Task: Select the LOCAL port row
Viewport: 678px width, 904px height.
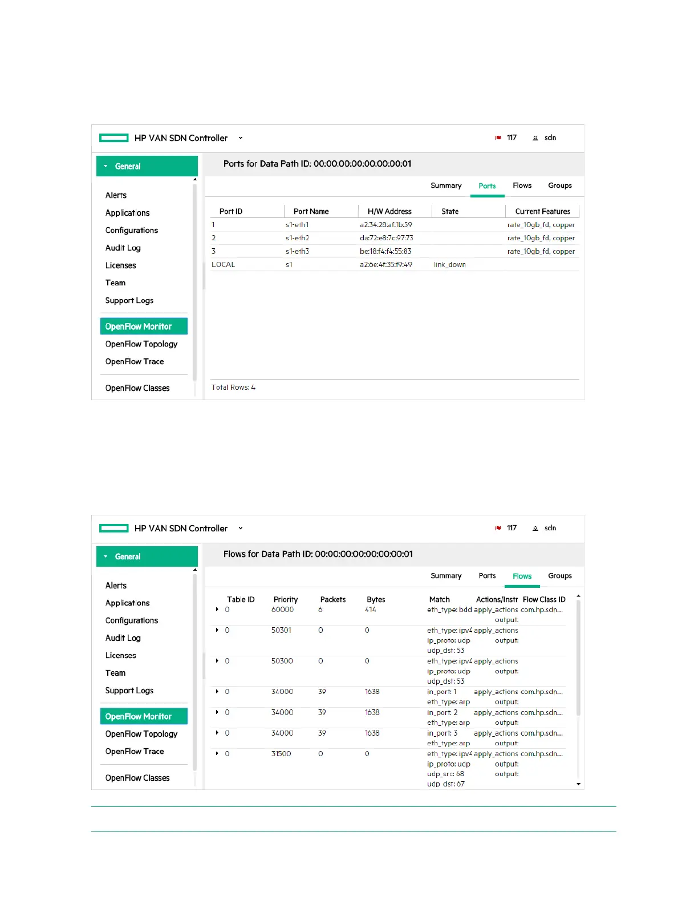Action: click(x=395, y=264)
